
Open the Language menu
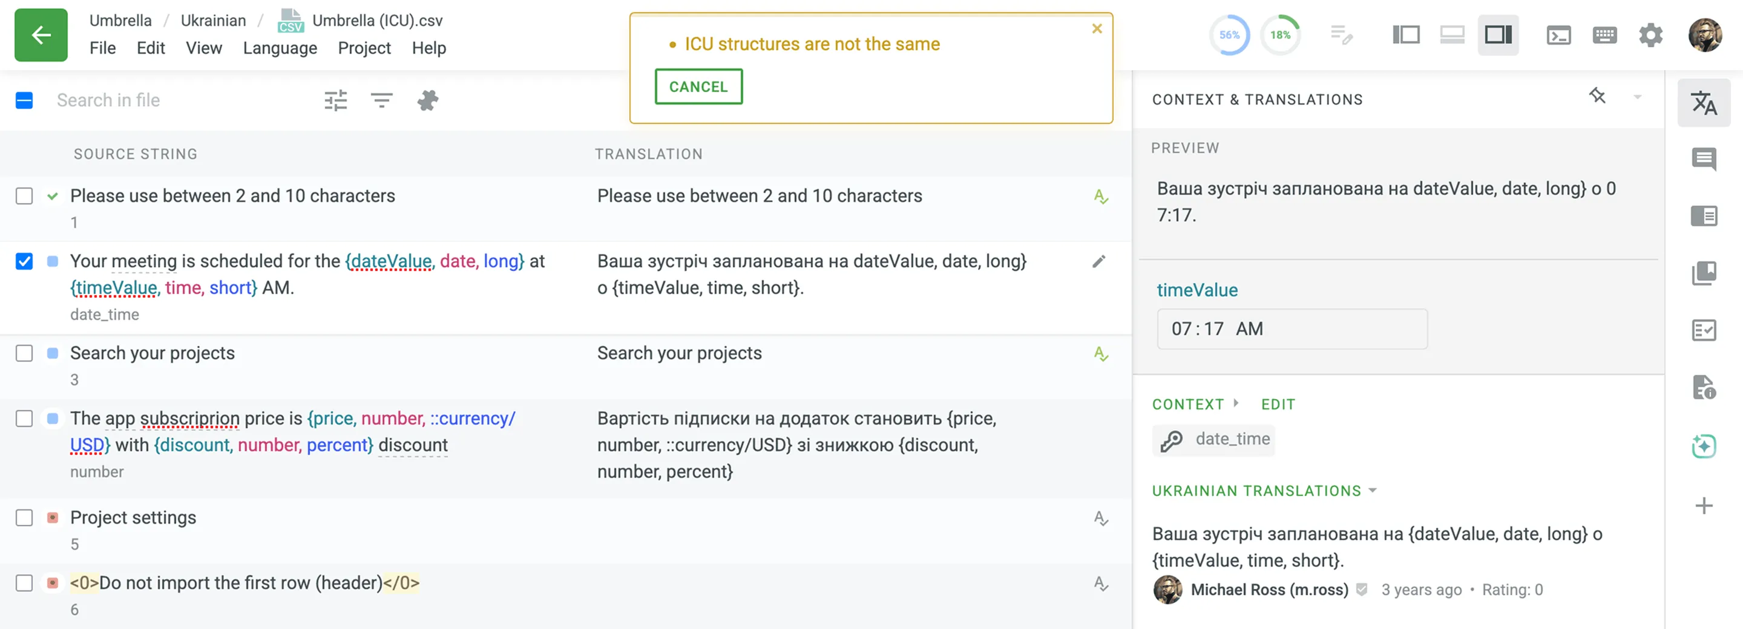[x=280, y=48]
